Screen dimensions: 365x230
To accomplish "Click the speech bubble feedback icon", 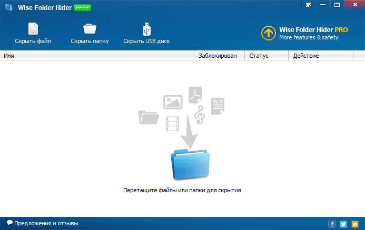I will pyautogui.click(x=9, y=223).
